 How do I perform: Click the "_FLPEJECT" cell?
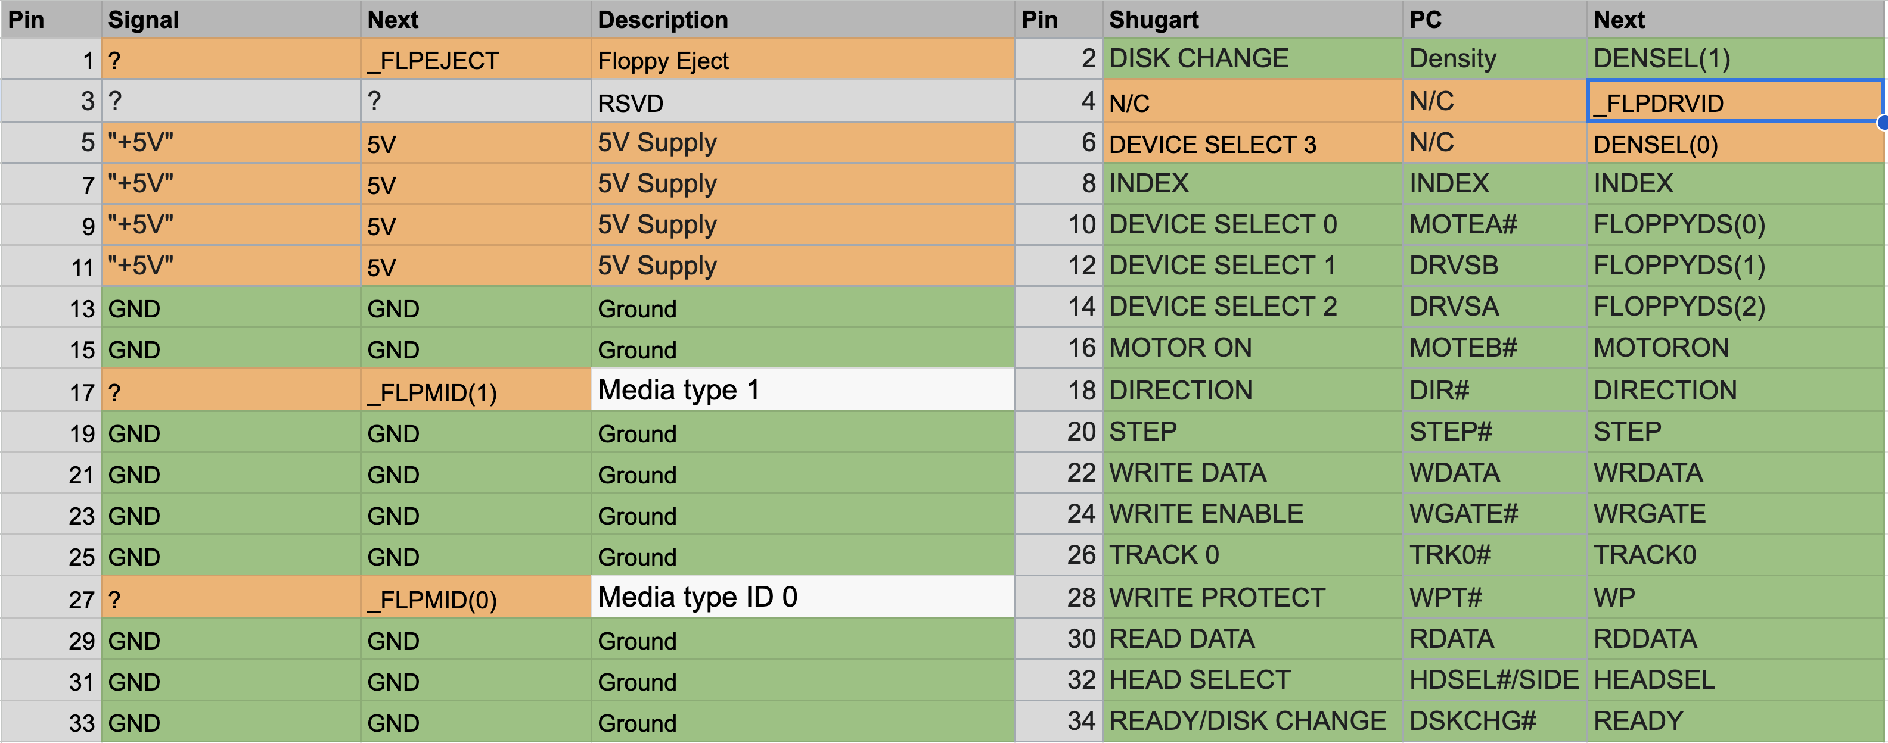click(x=475, y=60)
